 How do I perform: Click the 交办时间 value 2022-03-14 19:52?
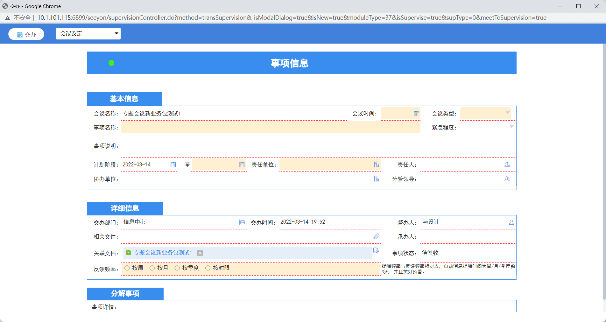coord(303,222)
